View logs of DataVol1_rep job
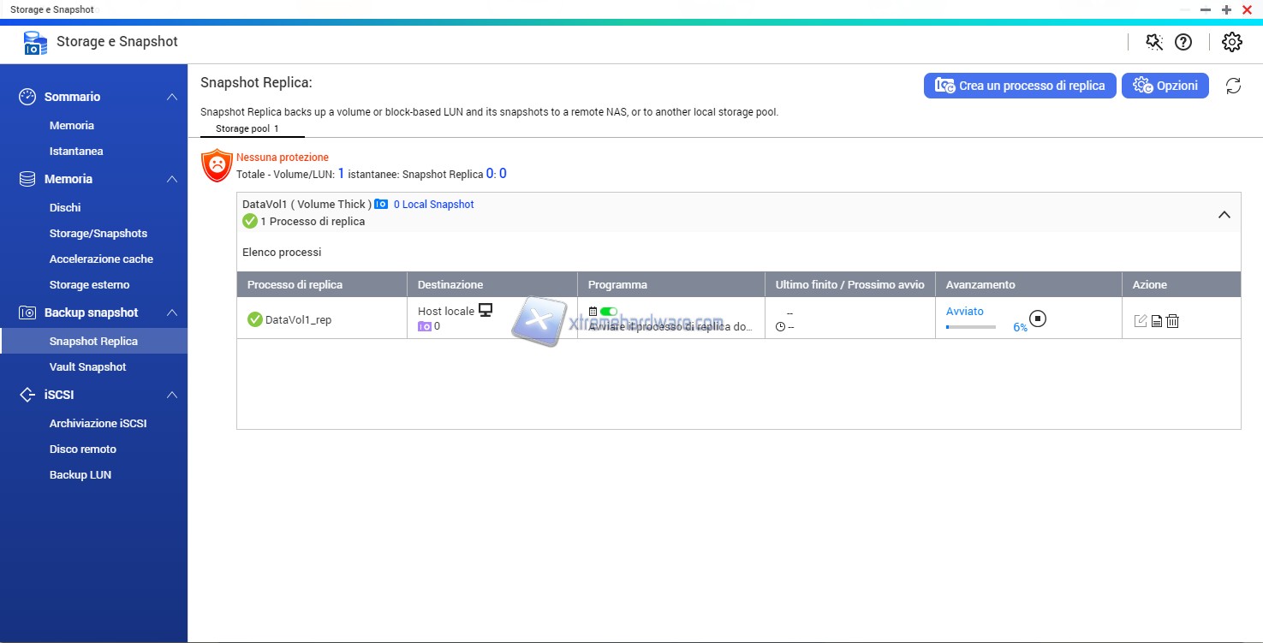This screenshot has height=643, width=1263. (1156, 321)
